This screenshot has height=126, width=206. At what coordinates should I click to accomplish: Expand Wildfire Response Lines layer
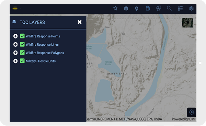tap(15, 44)
